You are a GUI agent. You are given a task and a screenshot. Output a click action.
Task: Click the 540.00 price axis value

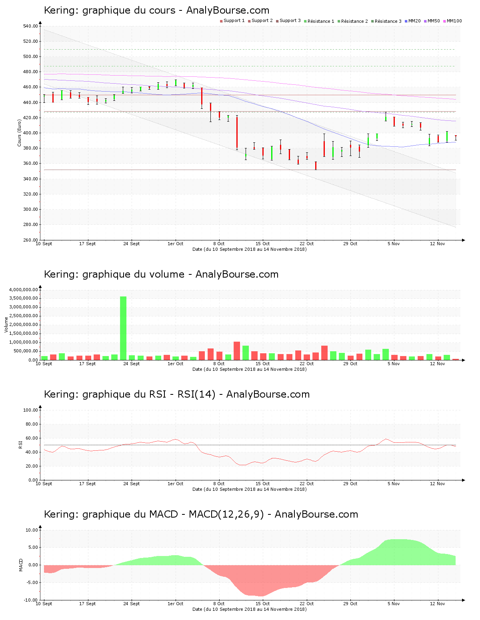(30, 26)
